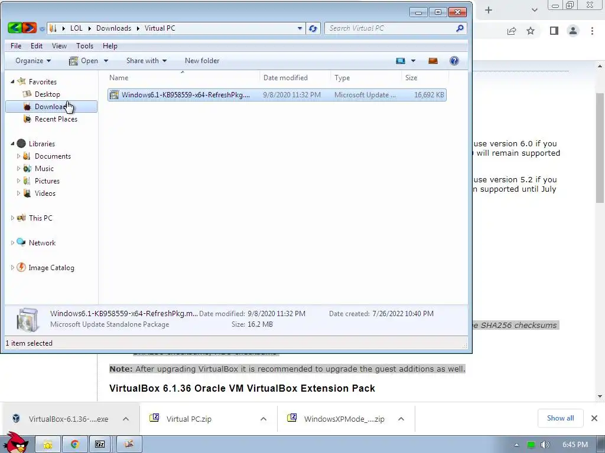Click the Pictures library icon
Viewport: 605px width, 453px height.
(x=27, y=180)
